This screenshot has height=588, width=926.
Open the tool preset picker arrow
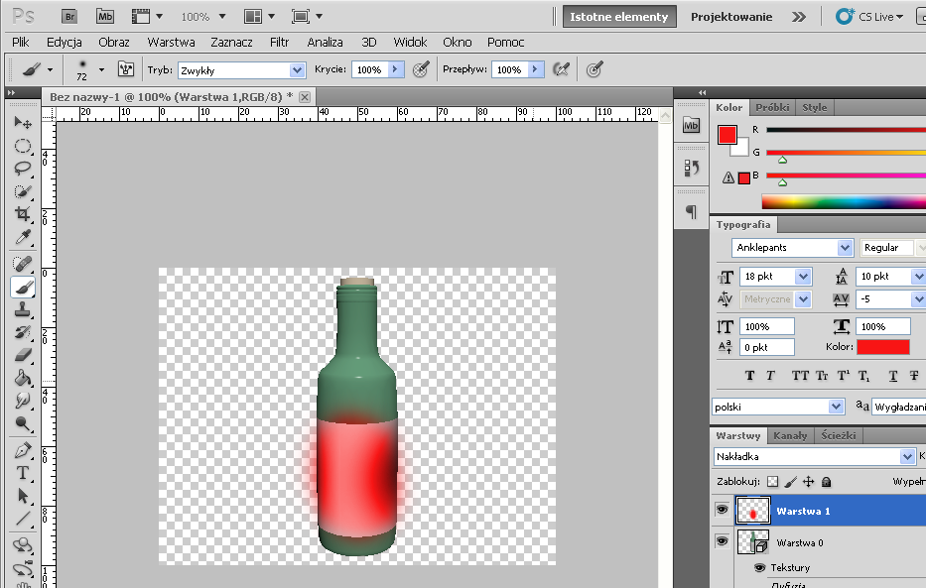pos(51,69)
